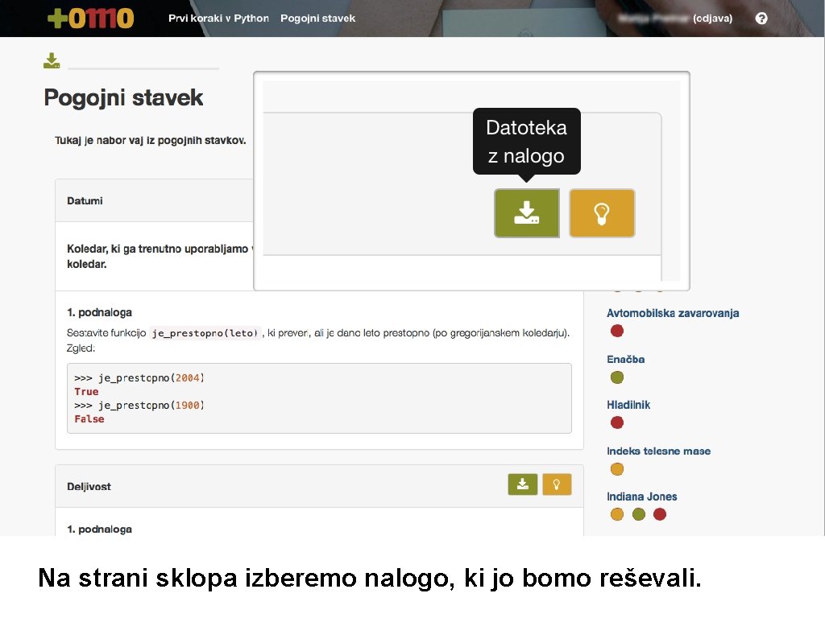Click the red dot under Indiana Jones
Screen dimensions: 825x618
[x=659, y=514]
